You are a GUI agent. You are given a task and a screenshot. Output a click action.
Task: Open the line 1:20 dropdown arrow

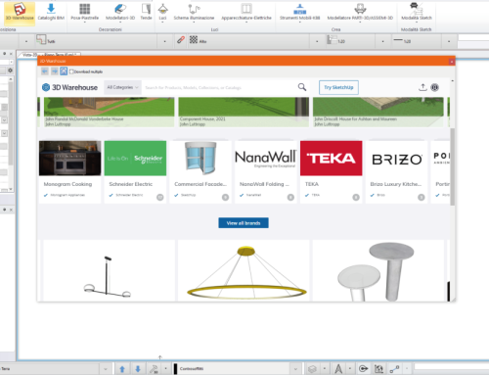pyautogui.click(x=449, y=41)
